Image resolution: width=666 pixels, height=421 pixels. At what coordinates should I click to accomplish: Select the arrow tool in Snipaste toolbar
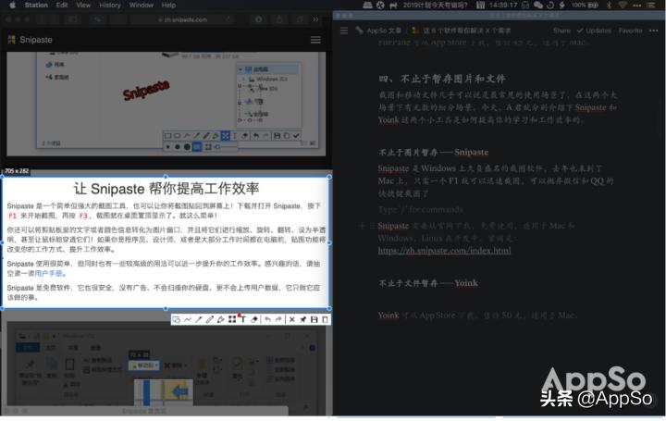[x=199, y=320]
